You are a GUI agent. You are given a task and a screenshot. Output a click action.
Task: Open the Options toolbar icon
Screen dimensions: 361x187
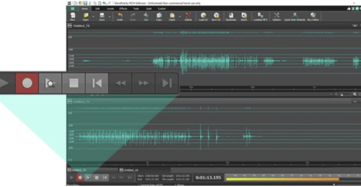coord(277,17)
